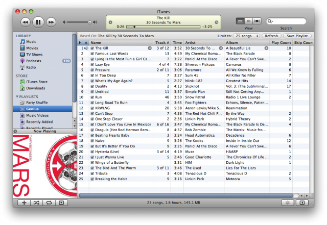The image size is (327, 225).
Task: Open the Limit to 25 songs dropdown
Action: (246, 36)
